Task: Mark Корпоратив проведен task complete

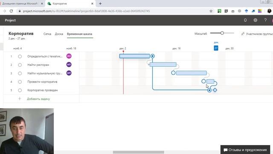Action: coord(20,90)
